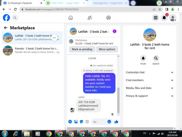Open tab search dropdown arrow

click(x=159, y=3)
